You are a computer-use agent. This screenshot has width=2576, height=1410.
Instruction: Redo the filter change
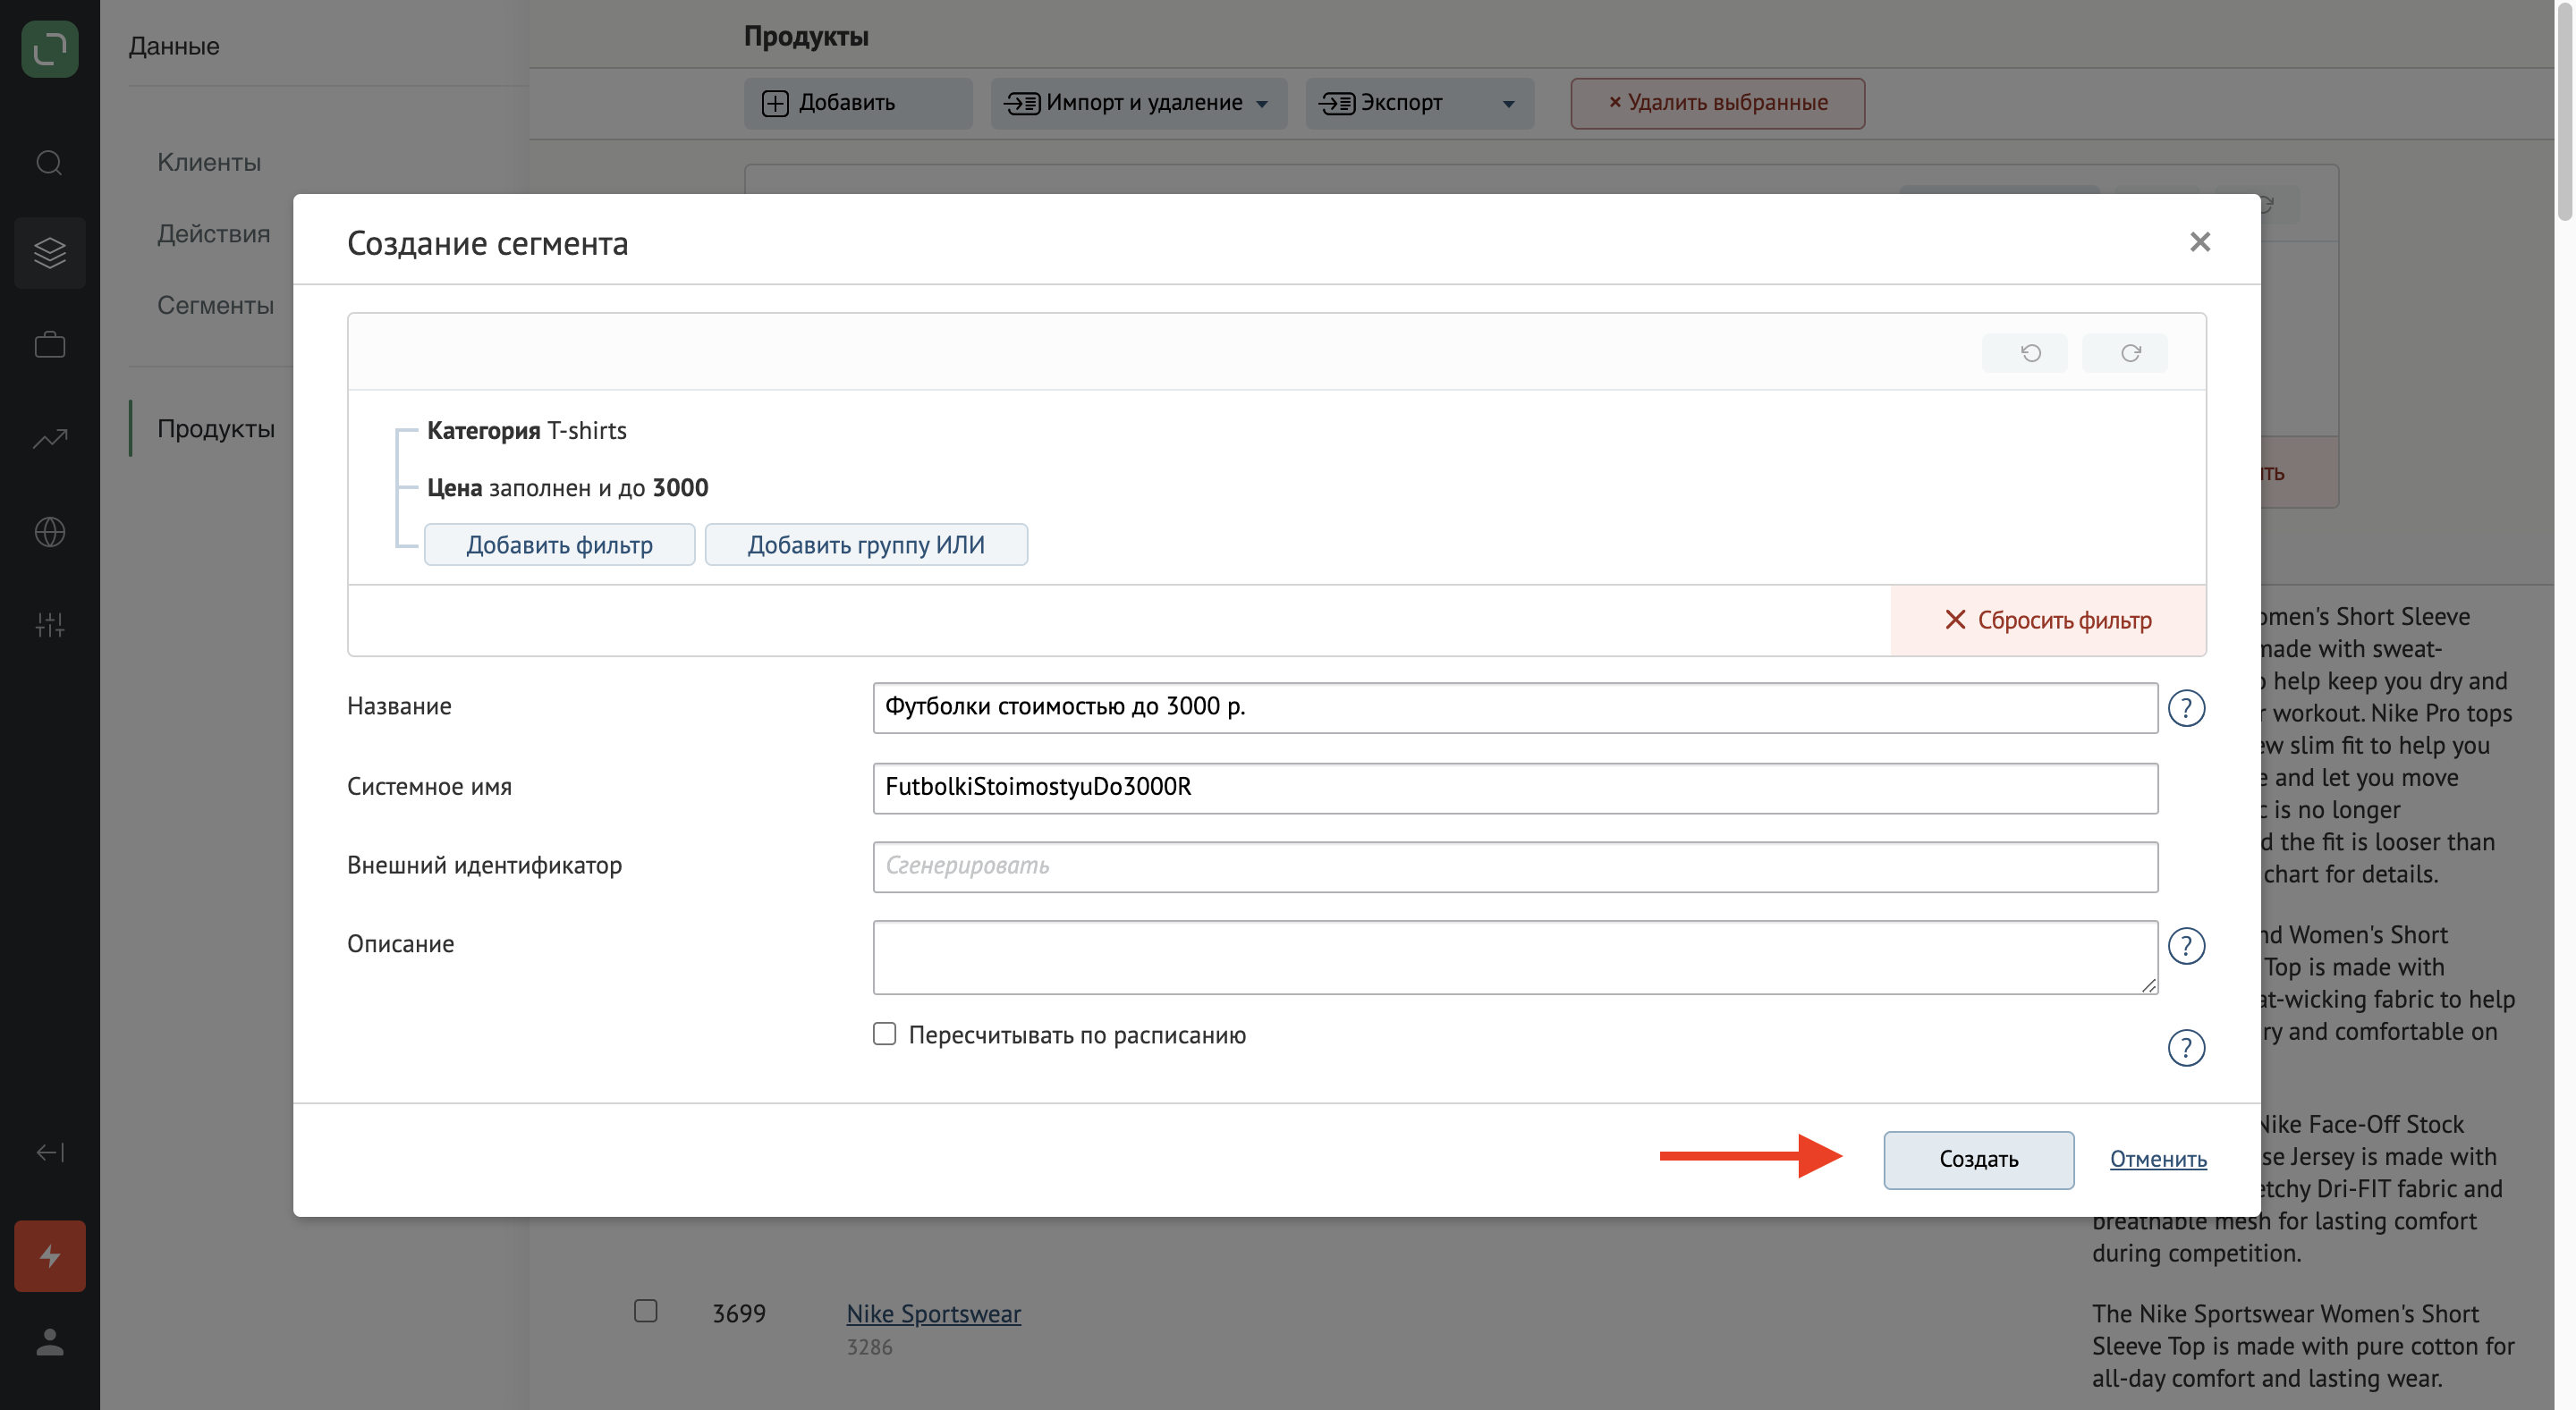click(2124, 353)
